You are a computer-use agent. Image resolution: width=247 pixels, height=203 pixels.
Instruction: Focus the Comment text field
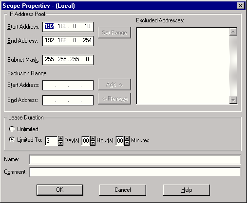(x=135, y=172)
